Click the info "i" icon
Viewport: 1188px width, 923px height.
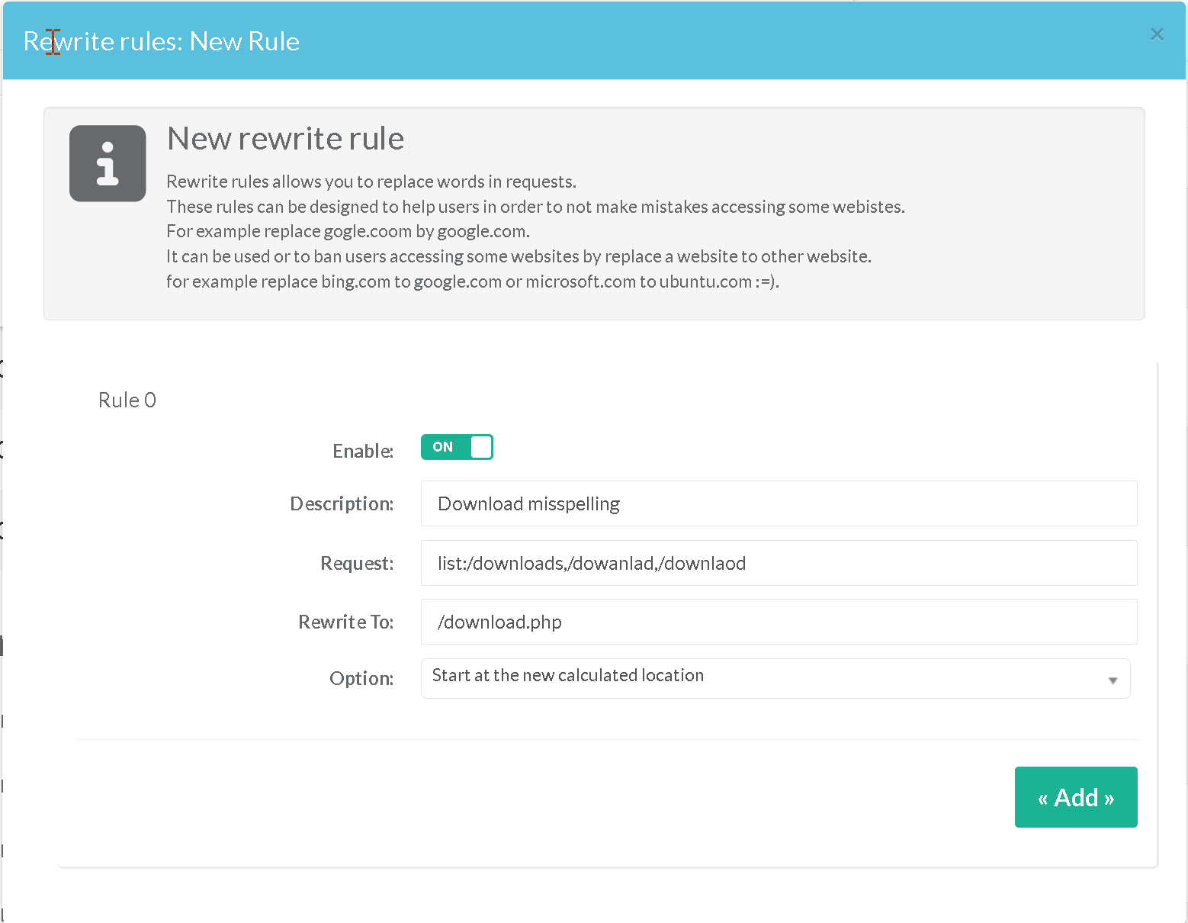[x=108, y=163]
